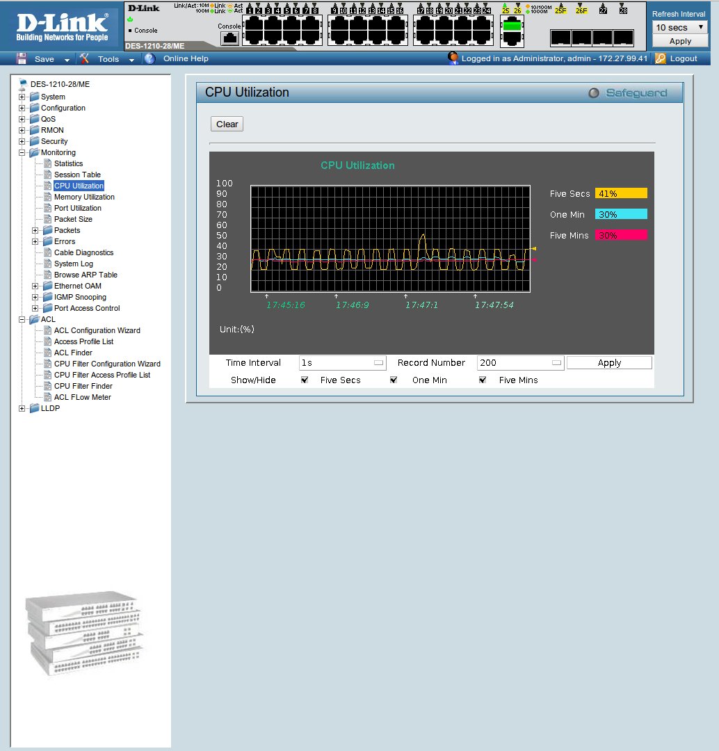Click the Memory Utilization page icon
719x751 pixels.
pyautogui.click(x=47, y=197)
